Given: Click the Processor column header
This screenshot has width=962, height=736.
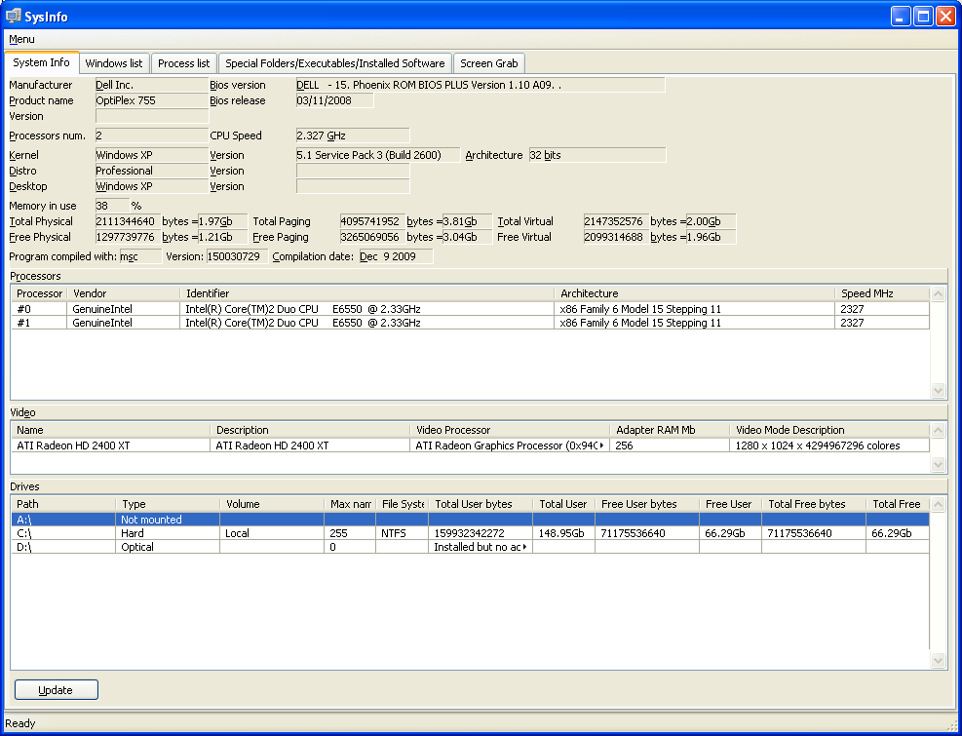Looking at the screenshot, I should coord(39,293).
